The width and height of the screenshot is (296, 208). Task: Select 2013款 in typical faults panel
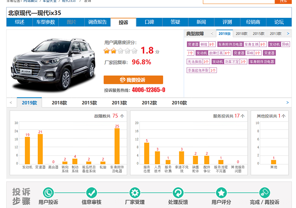click(275, 34)
